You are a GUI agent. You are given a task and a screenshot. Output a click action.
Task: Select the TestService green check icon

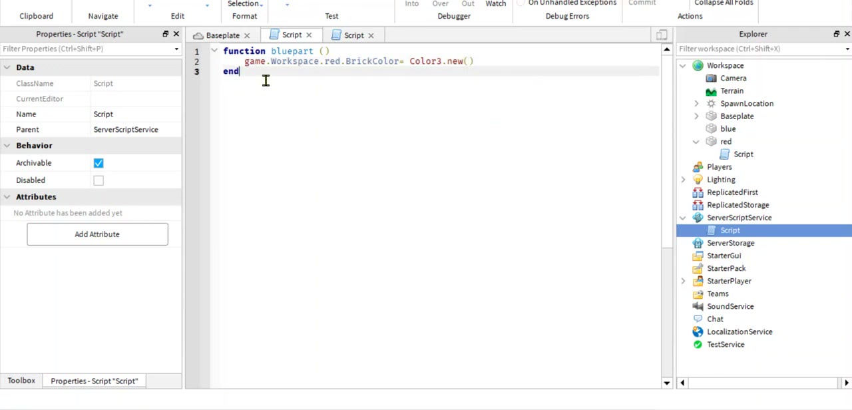pyautogui.click(x=698, y=345)
